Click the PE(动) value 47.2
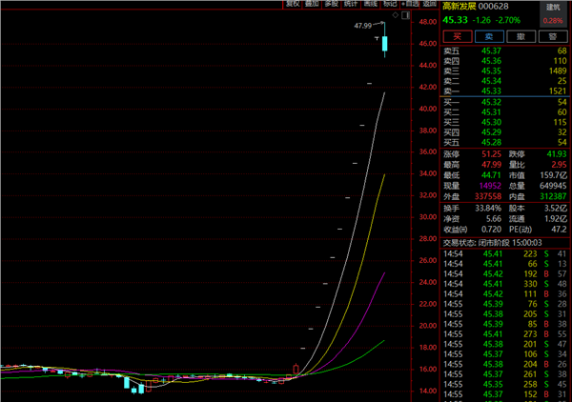The width and height of the screenshot is (572, 402). point(559,230)
